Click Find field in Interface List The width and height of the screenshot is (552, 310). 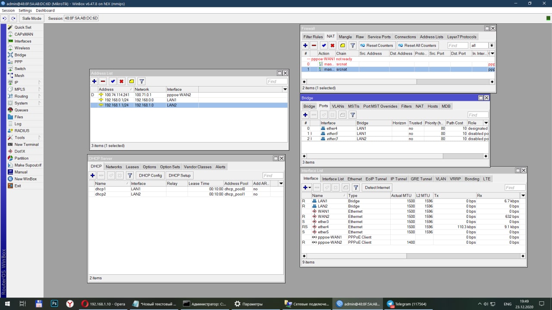tap(515, 187)
